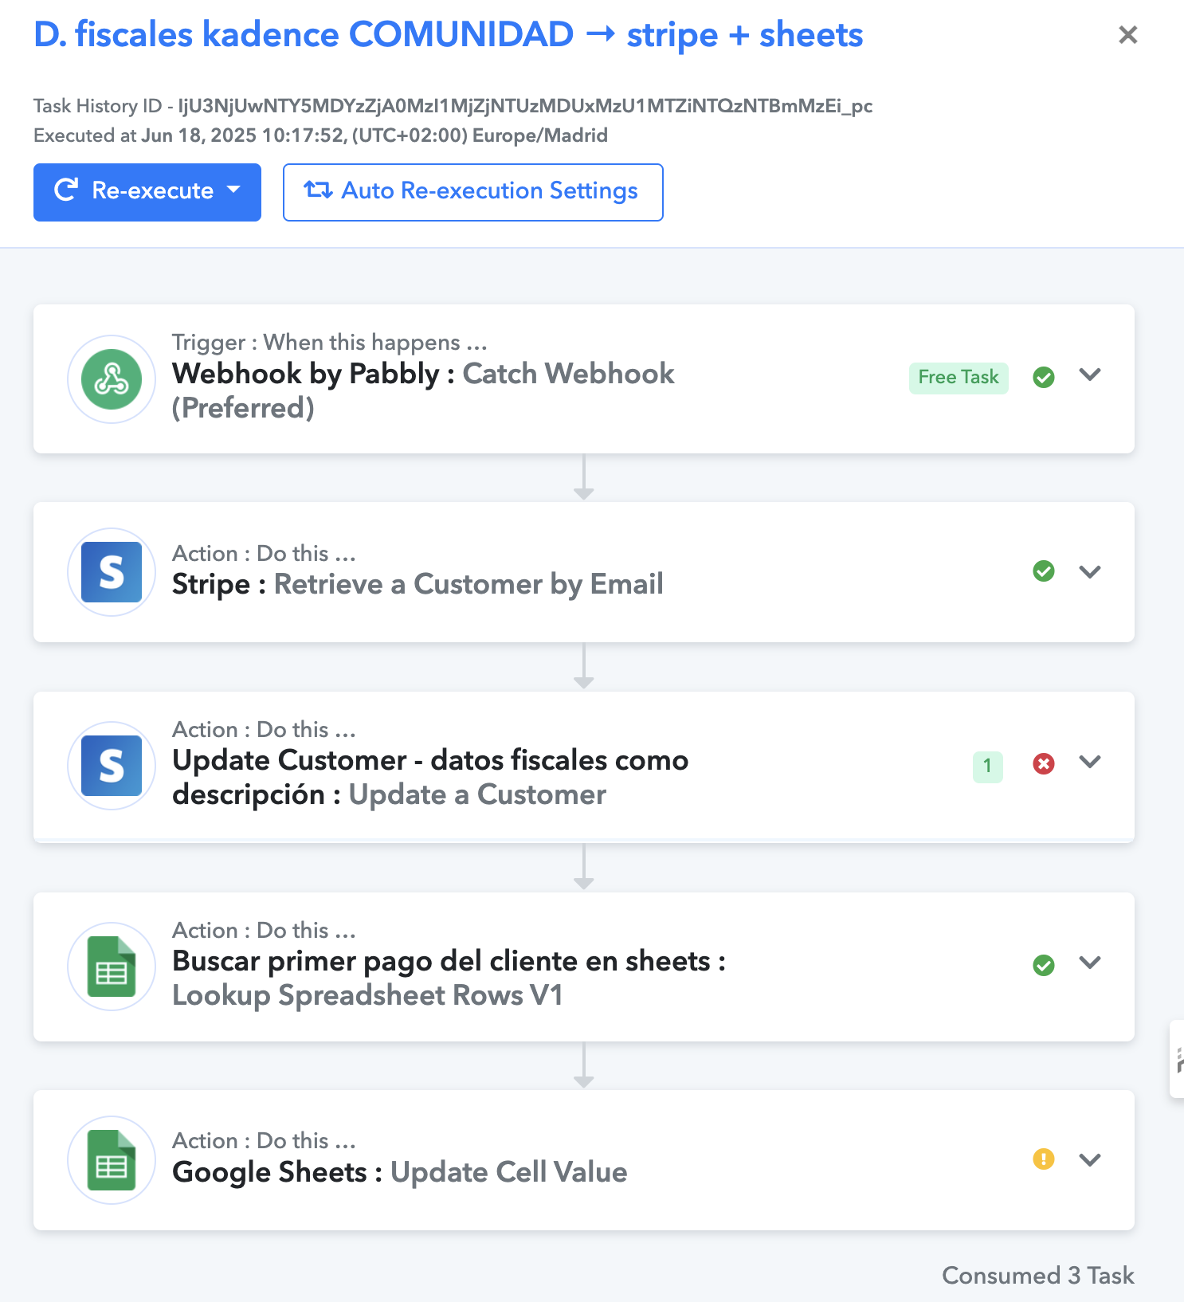
Task: Click the yellow warning icon on Update Cell Value
Action: click(1044, 1159)
